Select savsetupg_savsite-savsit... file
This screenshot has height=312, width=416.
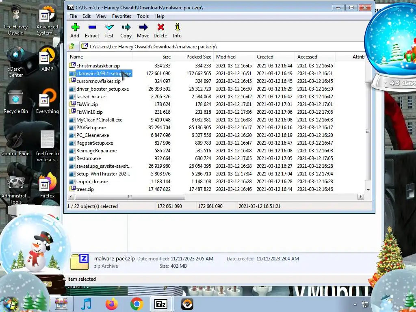[x=104, y=166]
